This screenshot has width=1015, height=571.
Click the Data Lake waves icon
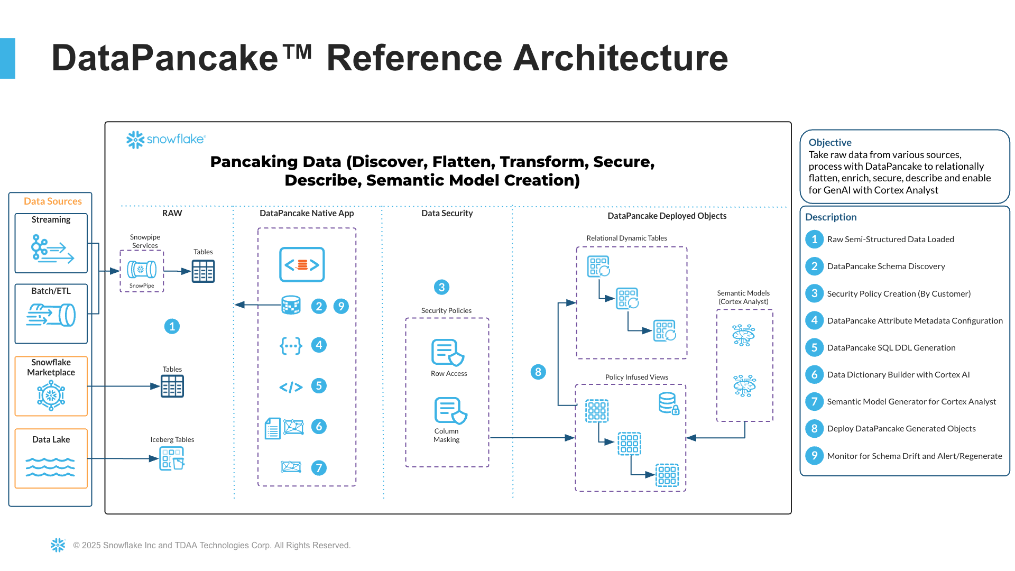pos(51,467)
